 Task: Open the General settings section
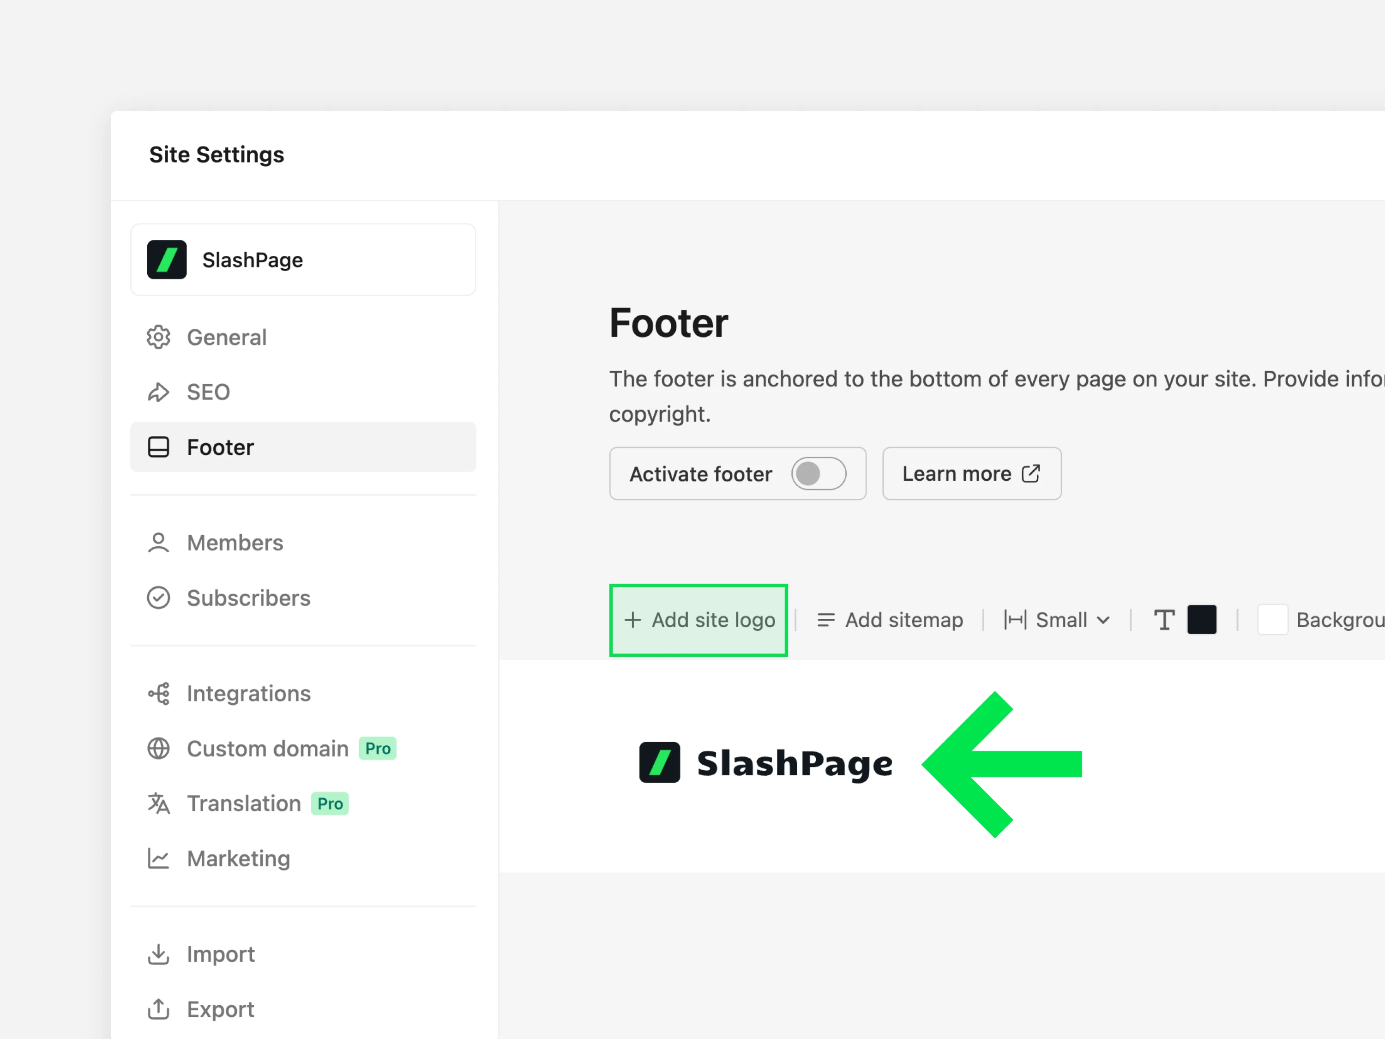coord(303,337)
